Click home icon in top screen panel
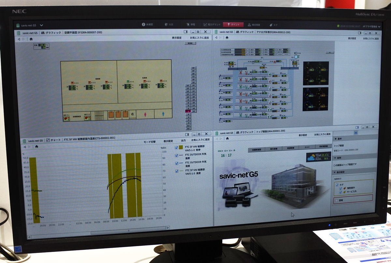Screen dimensions: 391x263 point(227,138)
